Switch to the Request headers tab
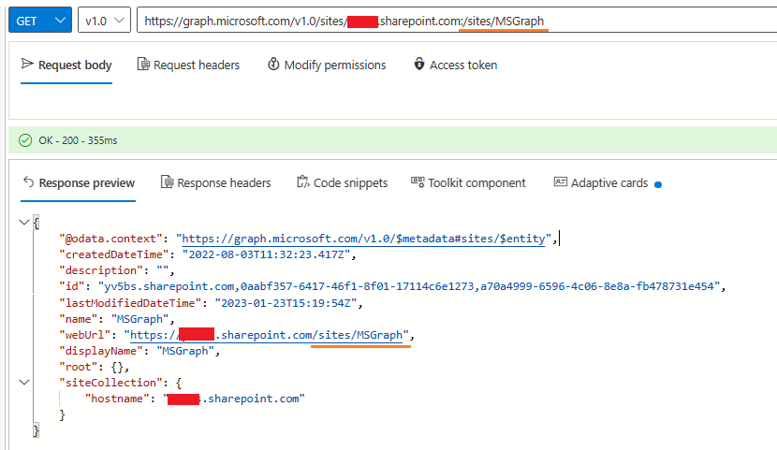777x450 pixels. tap(188, 65)
